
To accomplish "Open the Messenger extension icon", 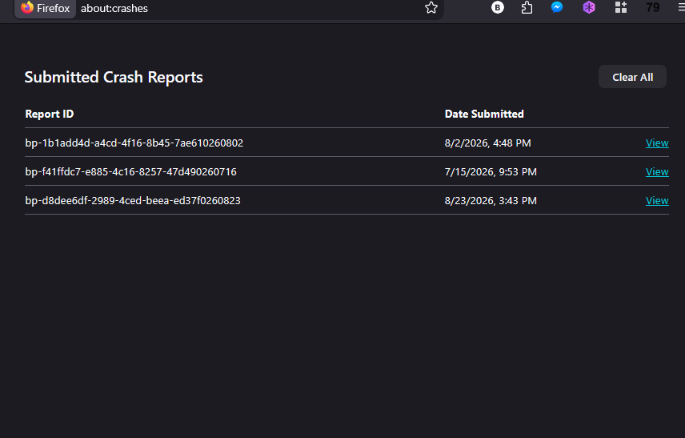I will click(557, 7).
